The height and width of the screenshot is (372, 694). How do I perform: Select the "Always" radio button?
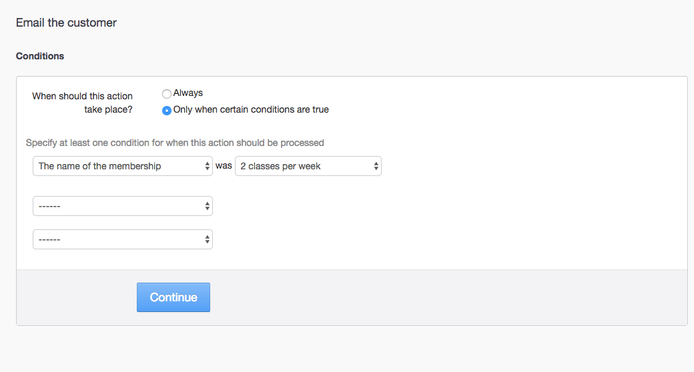167,94
